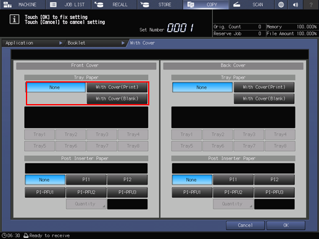The image size is (319, 239).
Task: Select PI2 for Front Cover post inserter
Action: 127,180
